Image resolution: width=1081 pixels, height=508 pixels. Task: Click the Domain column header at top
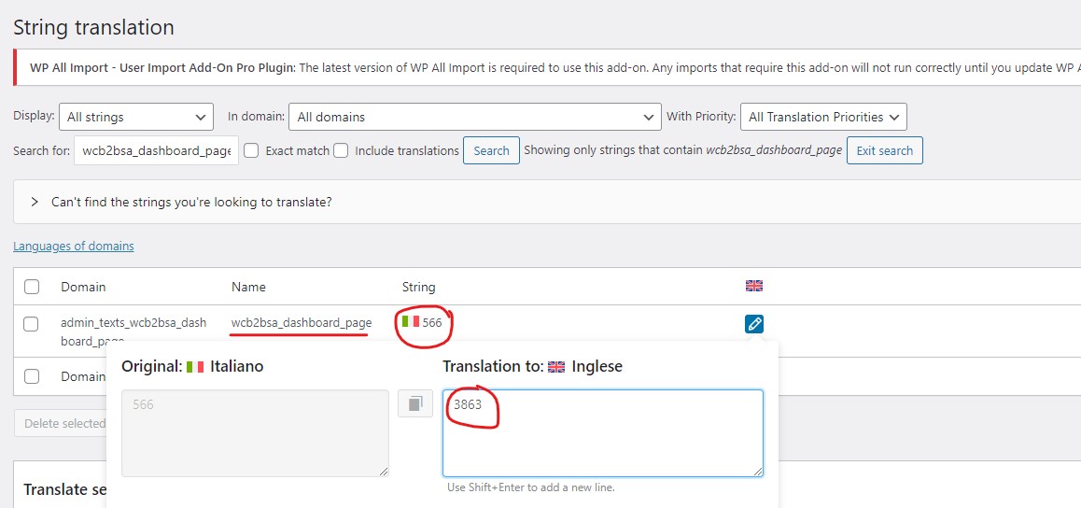coord(83,287)
